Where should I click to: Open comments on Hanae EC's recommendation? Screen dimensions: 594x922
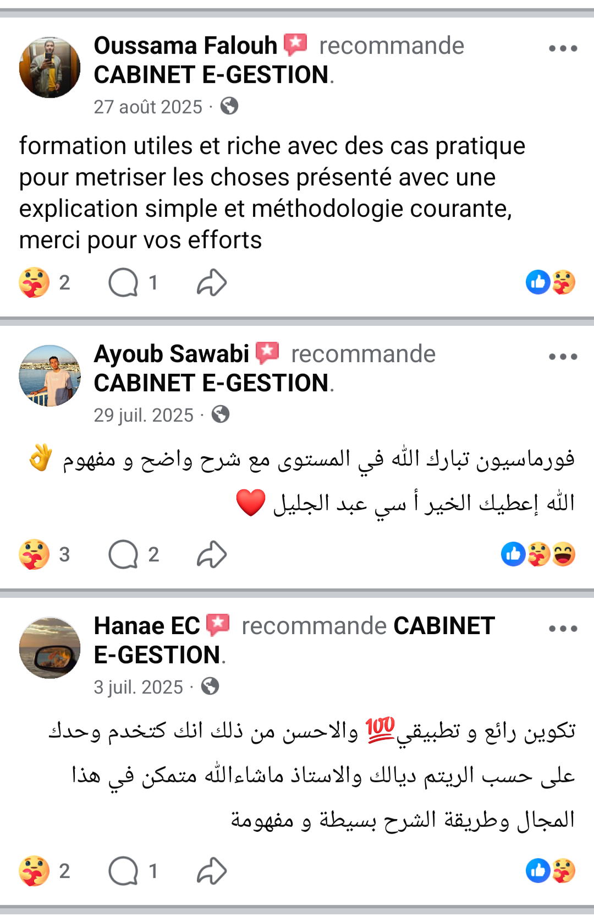tap(124, 871)
